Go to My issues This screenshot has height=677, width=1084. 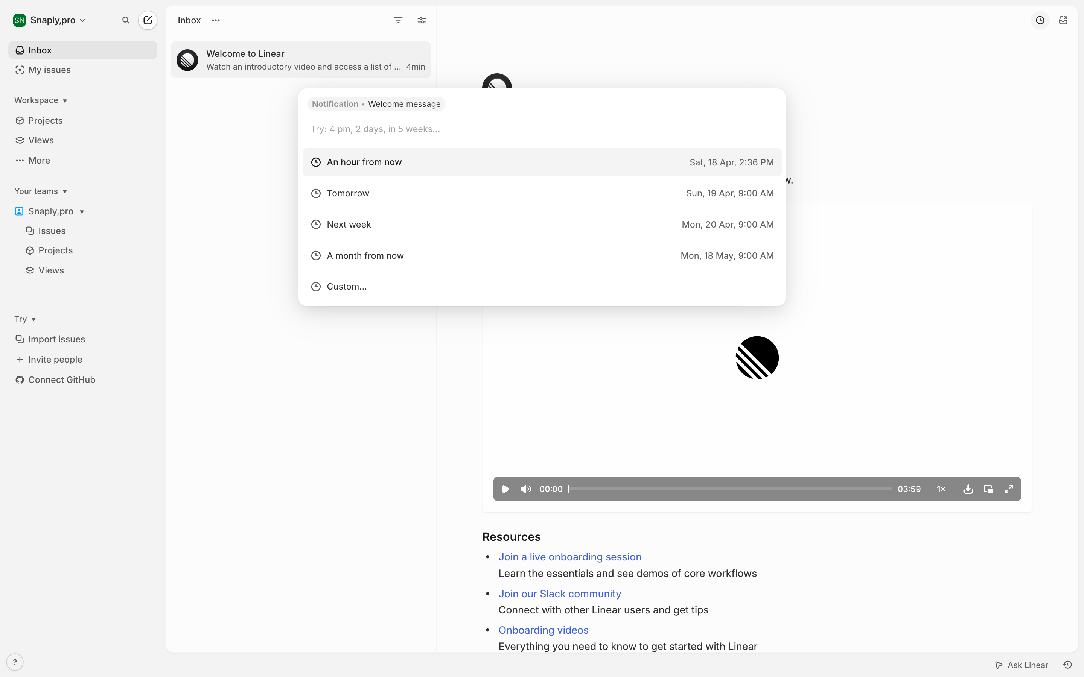(x=83, y=70)
